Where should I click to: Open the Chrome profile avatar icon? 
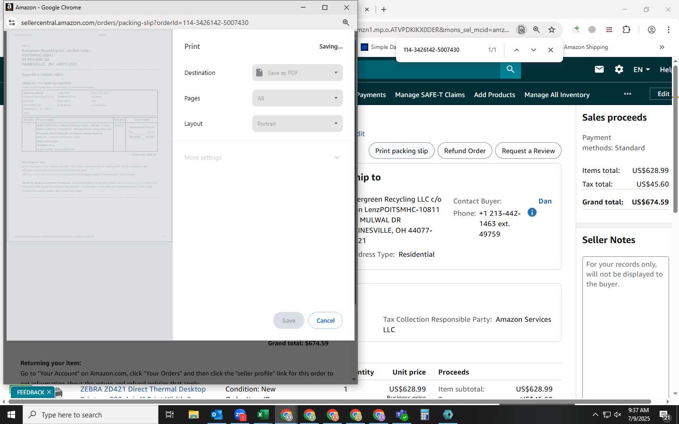652,30
